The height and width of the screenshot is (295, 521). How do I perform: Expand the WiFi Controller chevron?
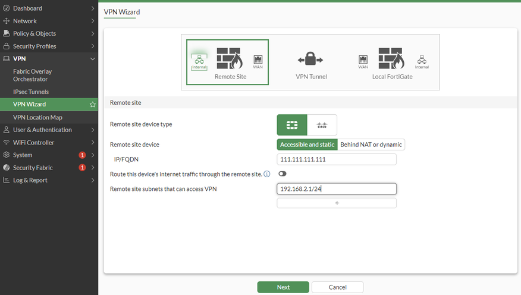(93, 143)
